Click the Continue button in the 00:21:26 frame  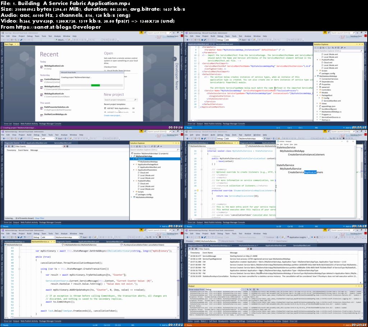point(270,237)
